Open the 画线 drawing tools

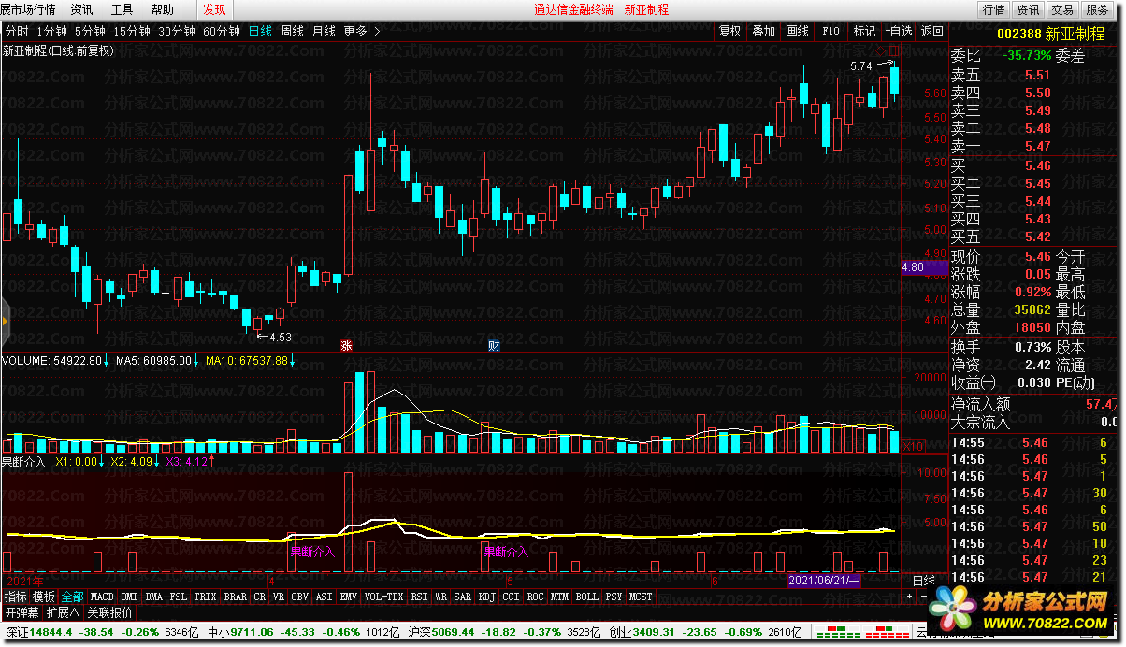tap(798, 31)
